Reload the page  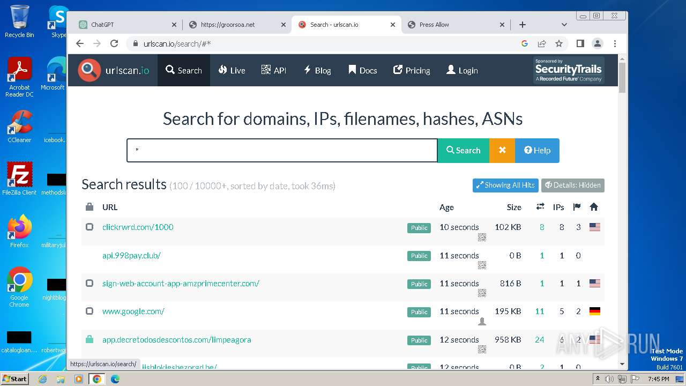114,44
